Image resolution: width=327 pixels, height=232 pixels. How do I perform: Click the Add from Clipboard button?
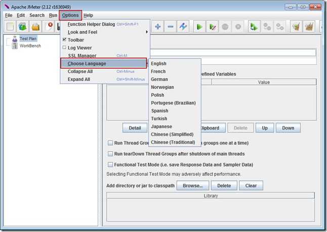pos(213,128)
